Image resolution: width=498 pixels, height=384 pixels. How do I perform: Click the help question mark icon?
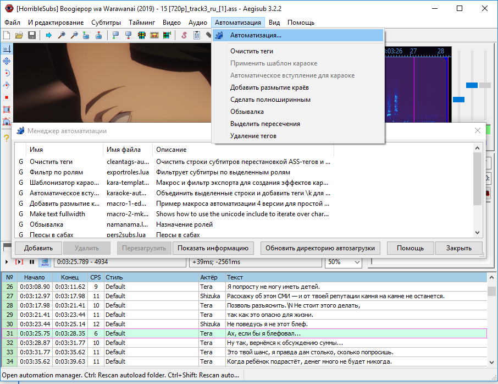tap(7, 137)
